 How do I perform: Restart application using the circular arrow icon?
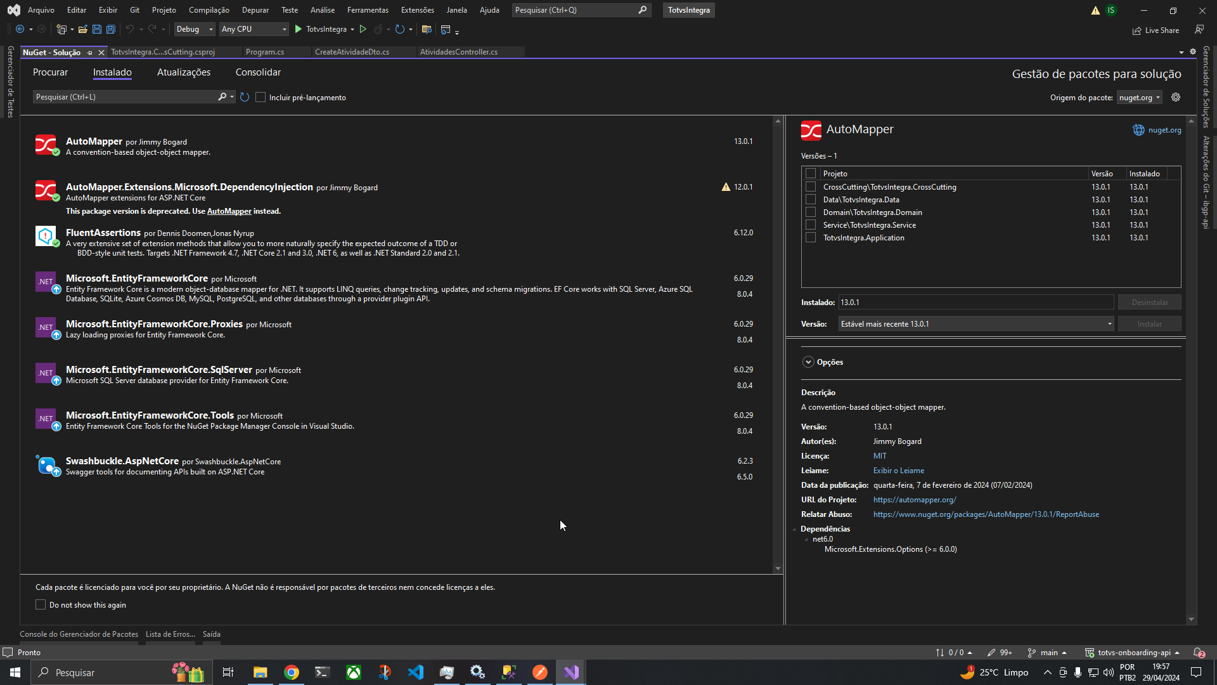tap(399, 29)
